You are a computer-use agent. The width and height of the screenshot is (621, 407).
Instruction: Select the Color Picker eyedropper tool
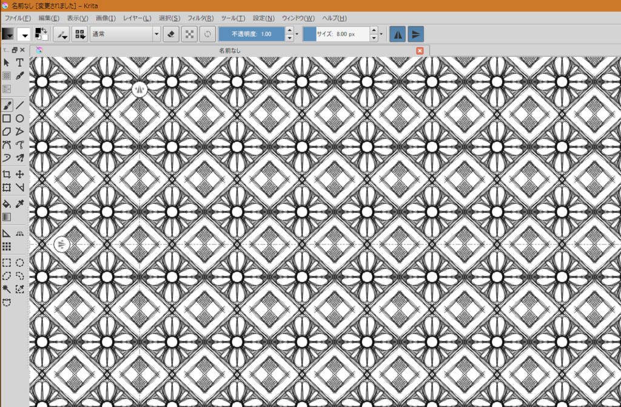click(x=19, y=204)
